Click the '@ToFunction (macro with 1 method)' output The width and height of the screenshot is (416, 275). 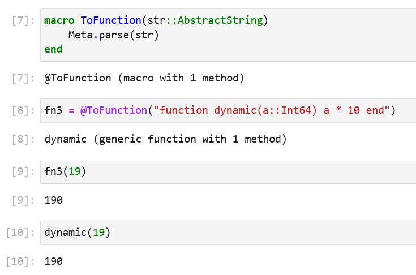point(144,78)
